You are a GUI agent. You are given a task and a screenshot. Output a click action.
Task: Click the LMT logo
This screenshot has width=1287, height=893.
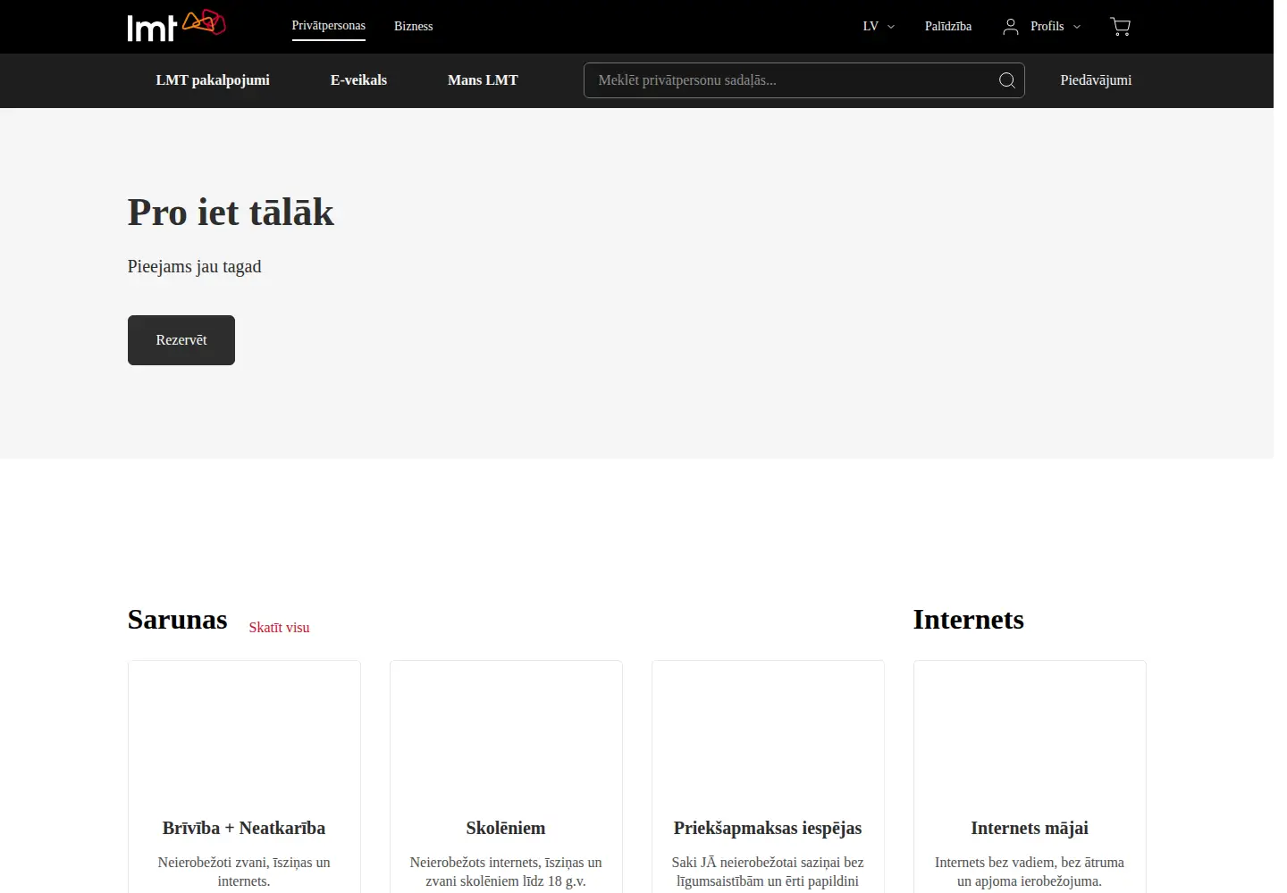(176, 26)
